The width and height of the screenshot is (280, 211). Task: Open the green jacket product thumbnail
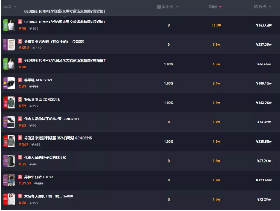tap(9, 103)
